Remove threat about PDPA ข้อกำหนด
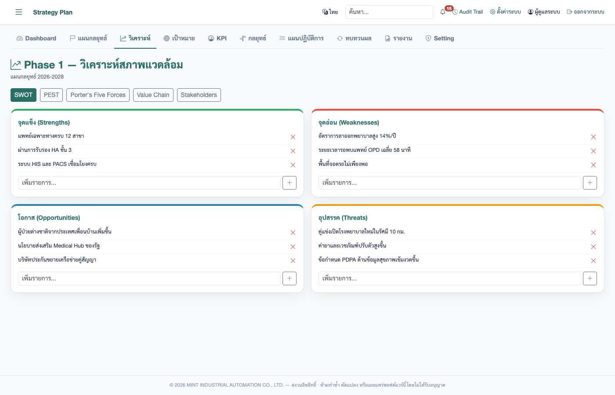Screen dimensions: 615x395 [593, 261]
